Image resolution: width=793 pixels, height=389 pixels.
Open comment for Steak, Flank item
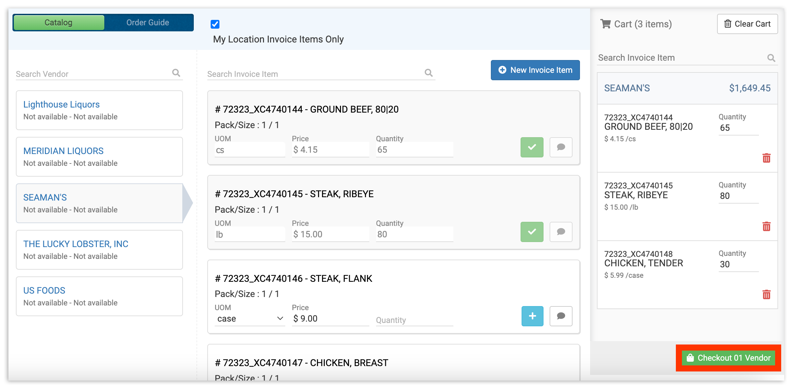click(561, 316)
